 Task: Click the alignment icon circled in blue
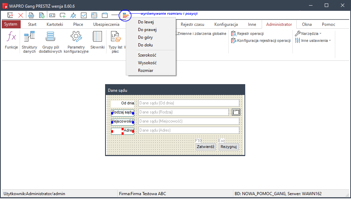tap(125, 15)
